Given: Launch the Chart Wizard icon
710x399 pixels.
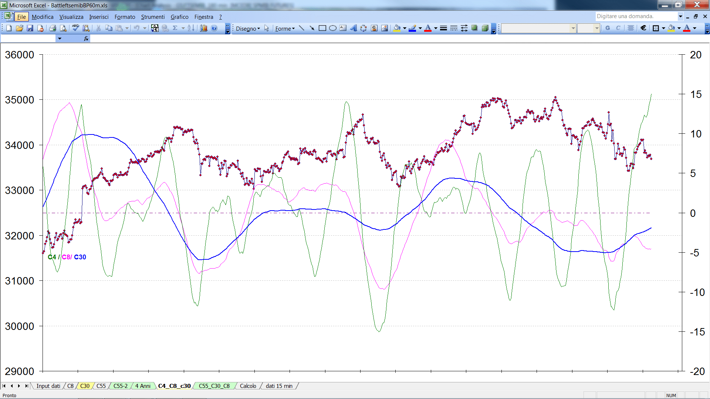Looking at the screenshot, I should click(203, 28).
